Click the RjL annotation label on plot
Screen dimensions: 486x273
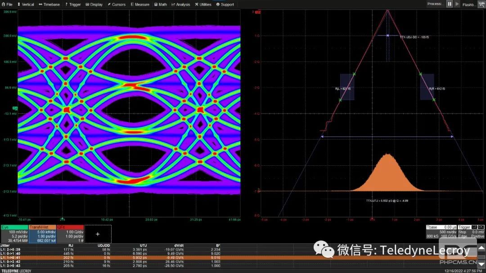(x=343, y=89)
